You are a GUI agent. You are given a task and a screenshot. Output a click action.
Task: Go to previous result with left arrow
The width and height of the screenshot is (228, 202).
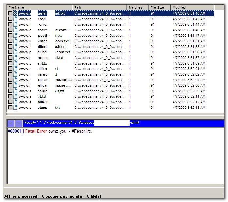coord(11,123)
